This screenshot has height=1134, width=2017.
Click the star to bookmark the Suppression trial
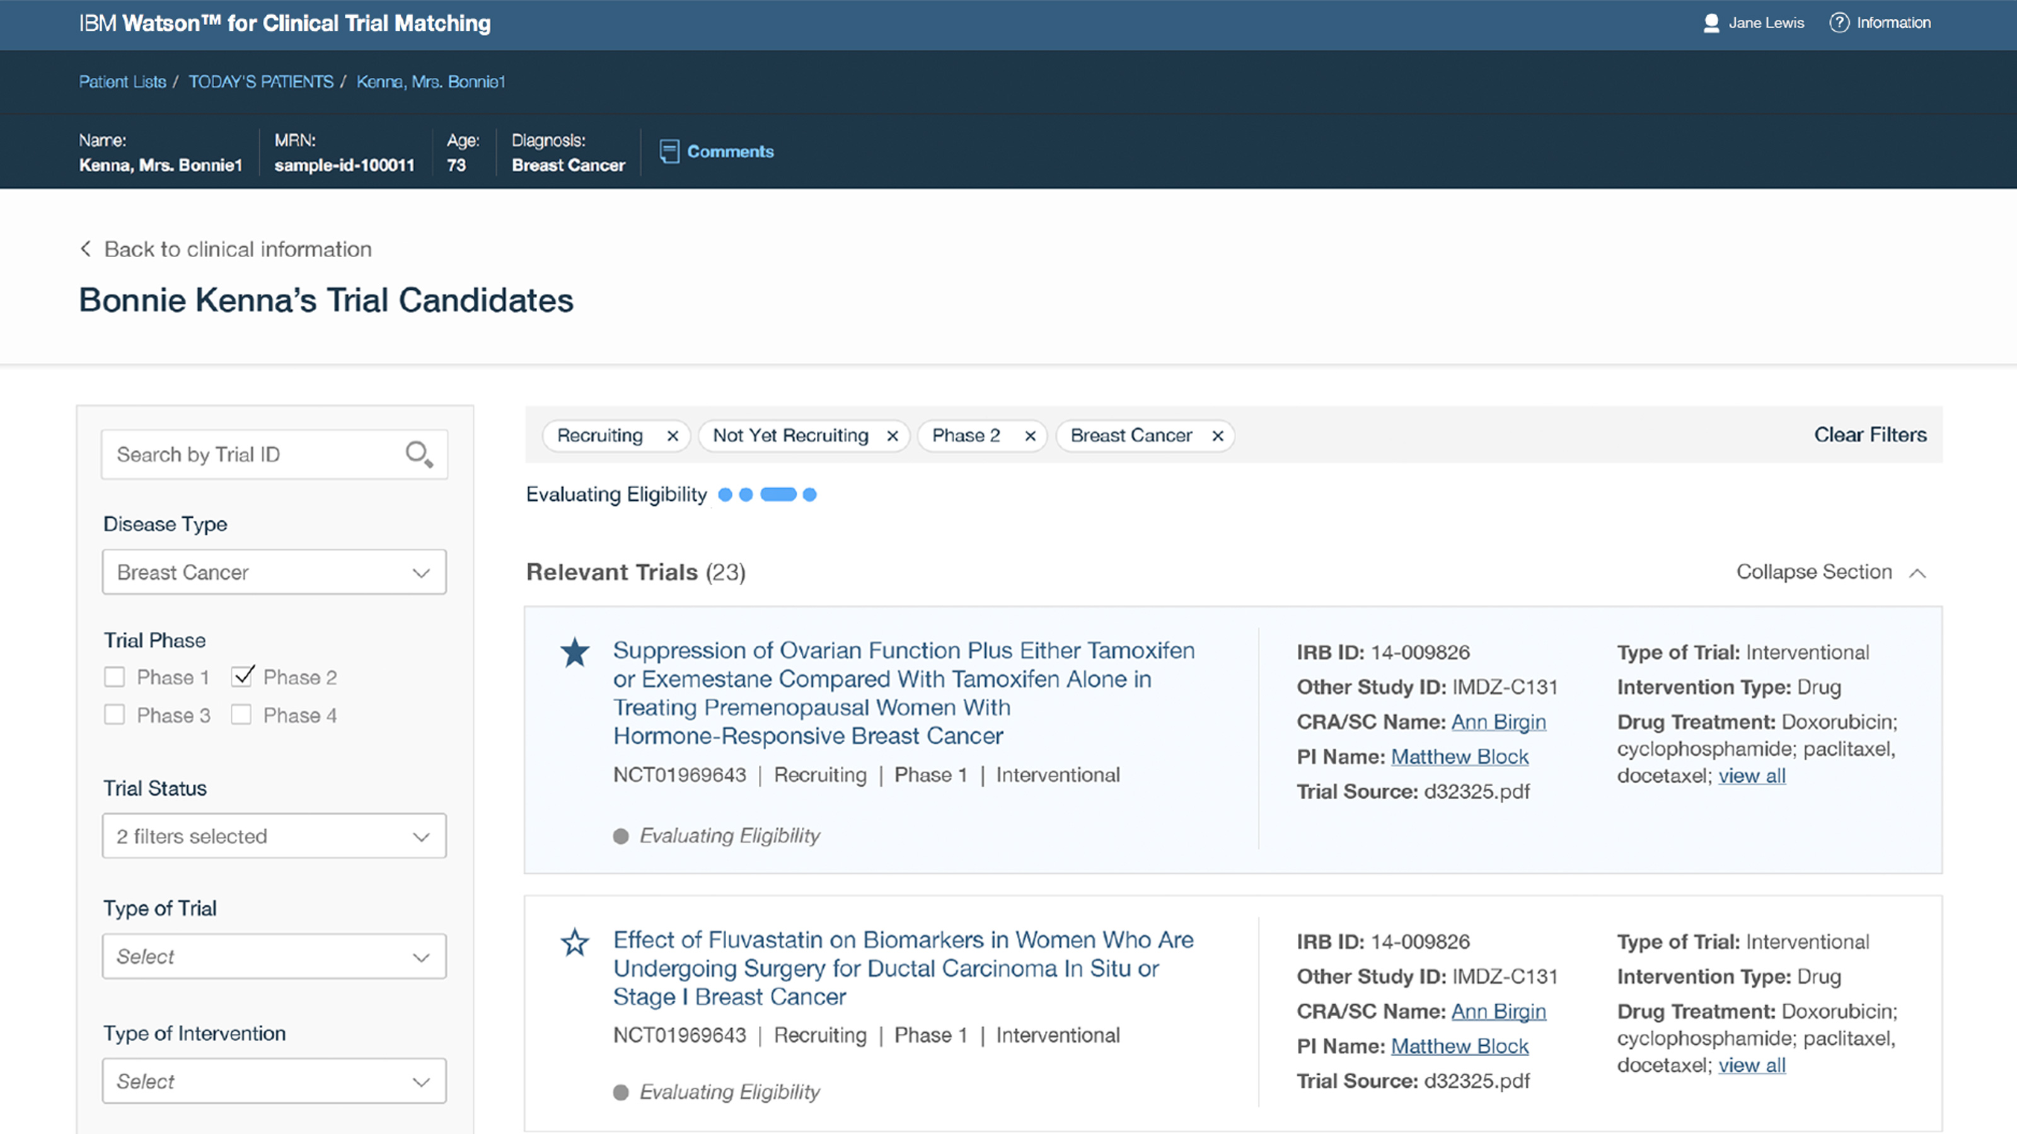tap(575, 651)
